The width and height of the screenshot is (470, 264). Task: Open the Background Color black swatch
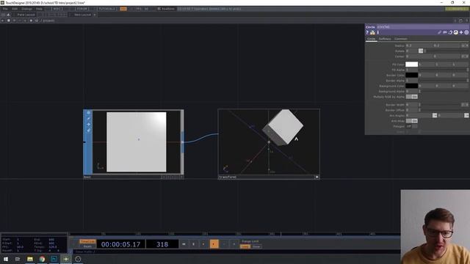tap(411, 86)
